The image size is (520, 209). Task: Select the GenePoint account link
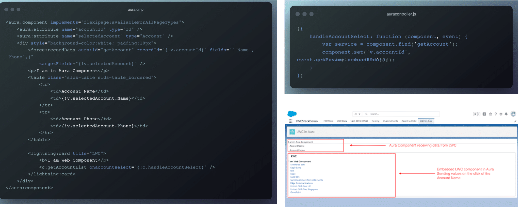tap(296, 192)
